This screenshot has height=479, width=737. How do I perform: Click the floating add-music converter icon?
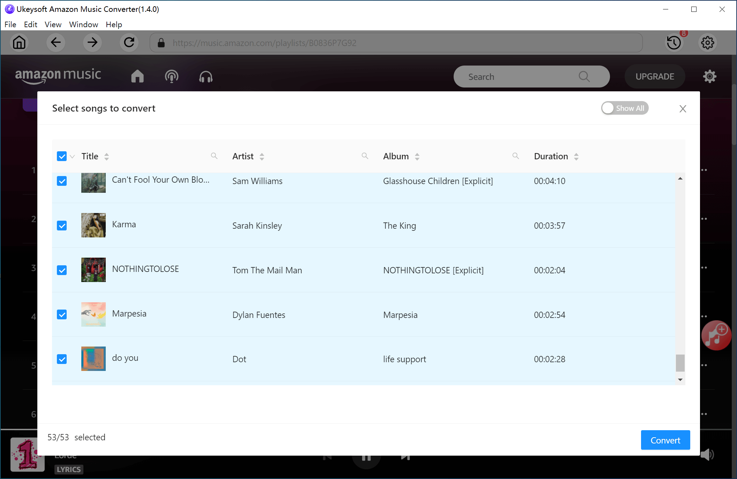(x=716, y=335)
